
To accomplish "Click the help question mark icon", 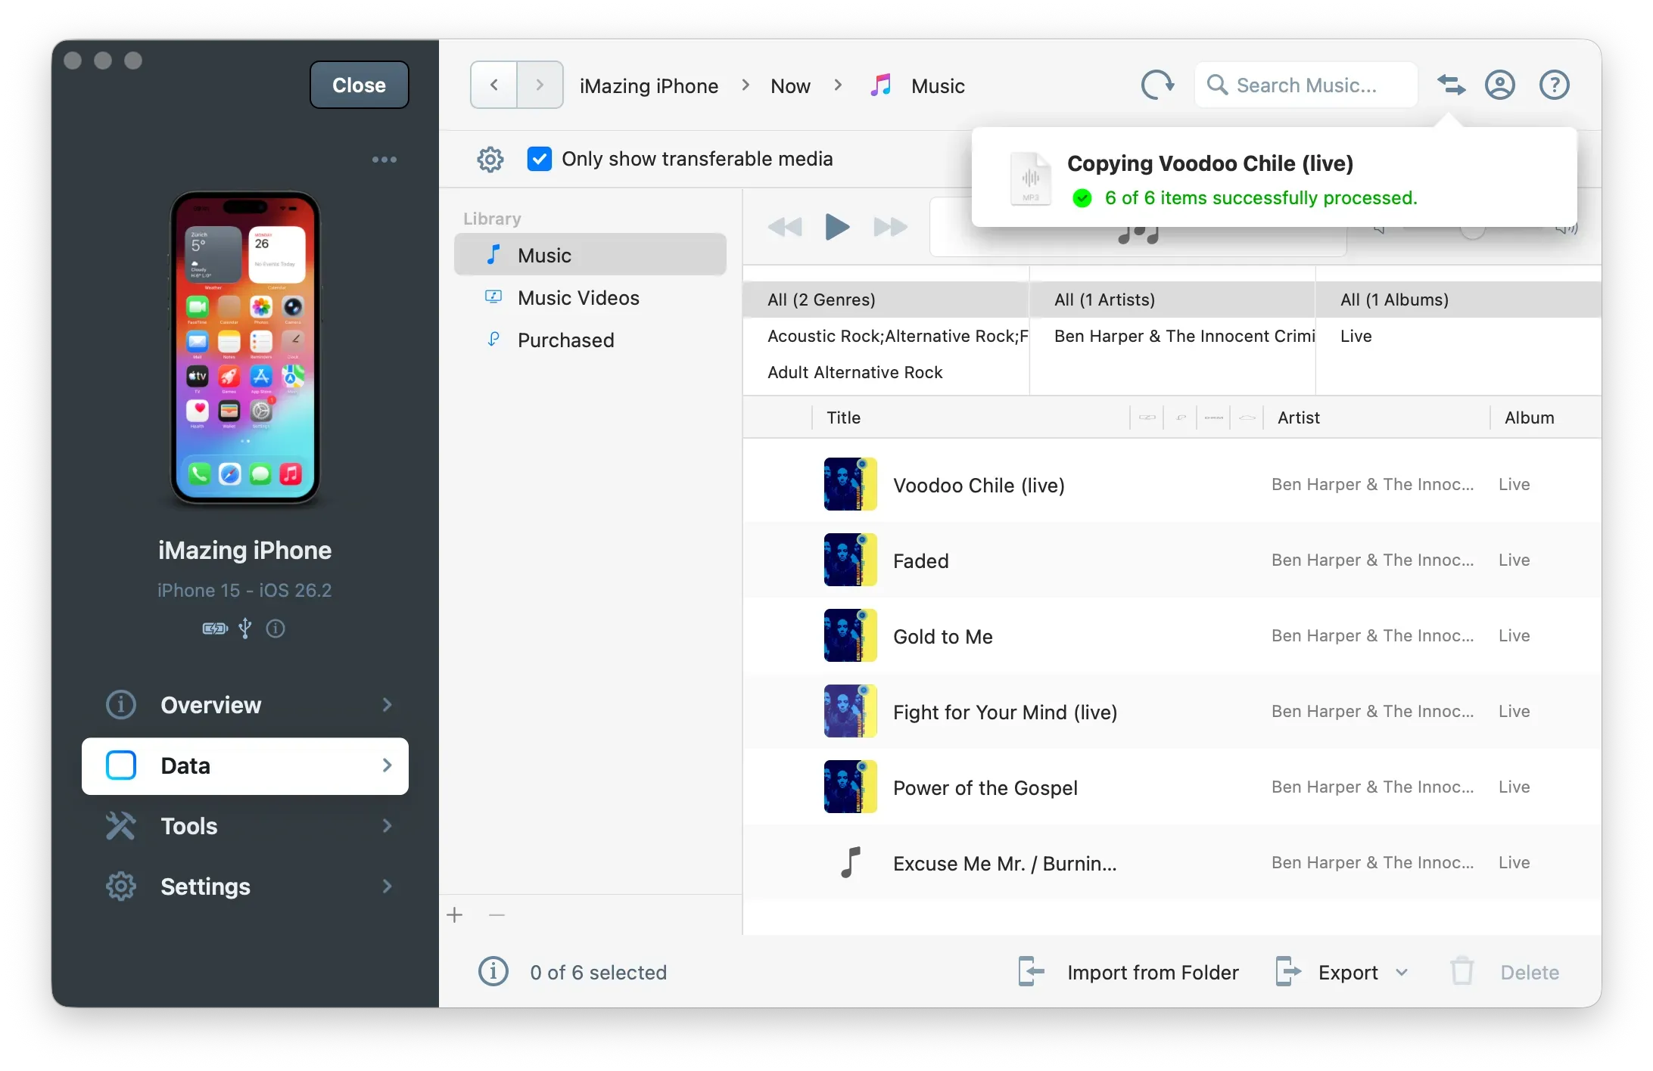I will tap(1554, 85).
